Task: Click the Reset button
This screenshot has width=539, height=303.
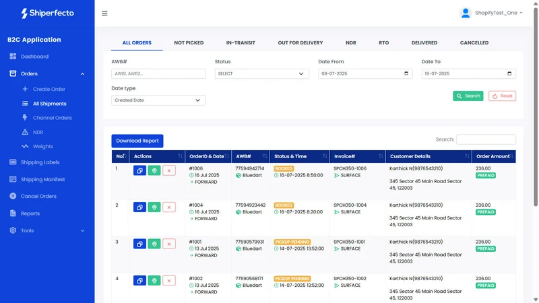Action: 502,96
